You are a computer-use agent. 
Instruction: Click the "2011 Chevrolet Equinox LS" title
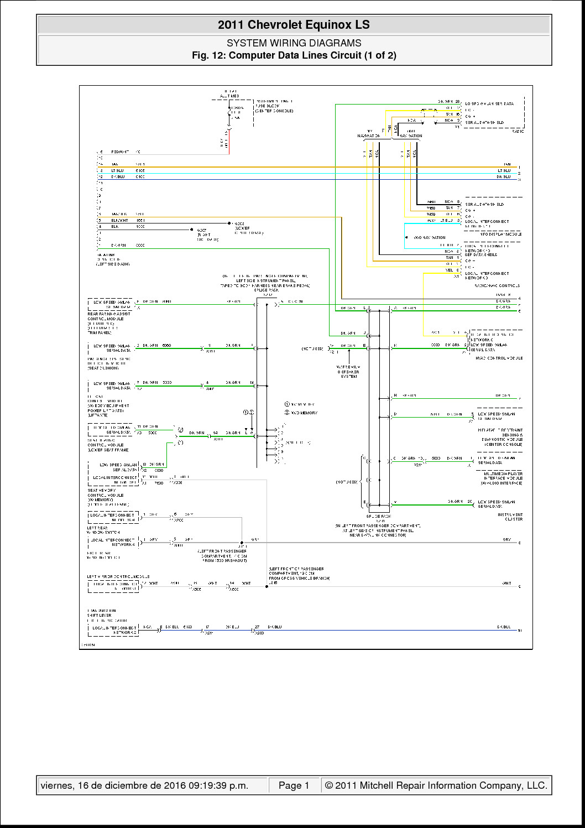pos(294,25)
